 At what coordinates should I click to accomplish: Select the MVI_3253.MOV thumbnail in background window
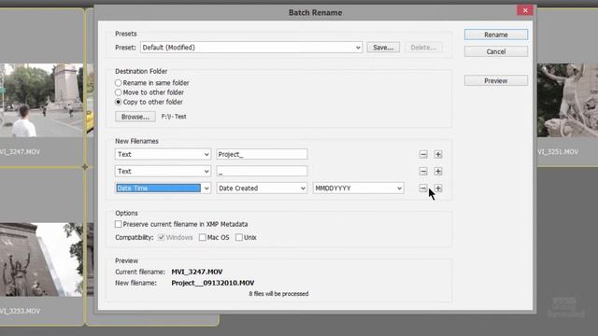click(x=41, y=259)
